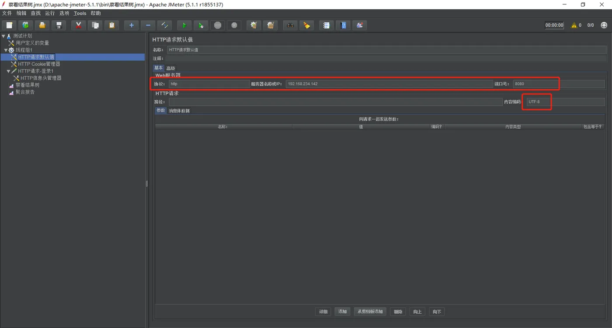Open the 帮助 menu
Screen dimensions: 612x328
click(96, 13)
